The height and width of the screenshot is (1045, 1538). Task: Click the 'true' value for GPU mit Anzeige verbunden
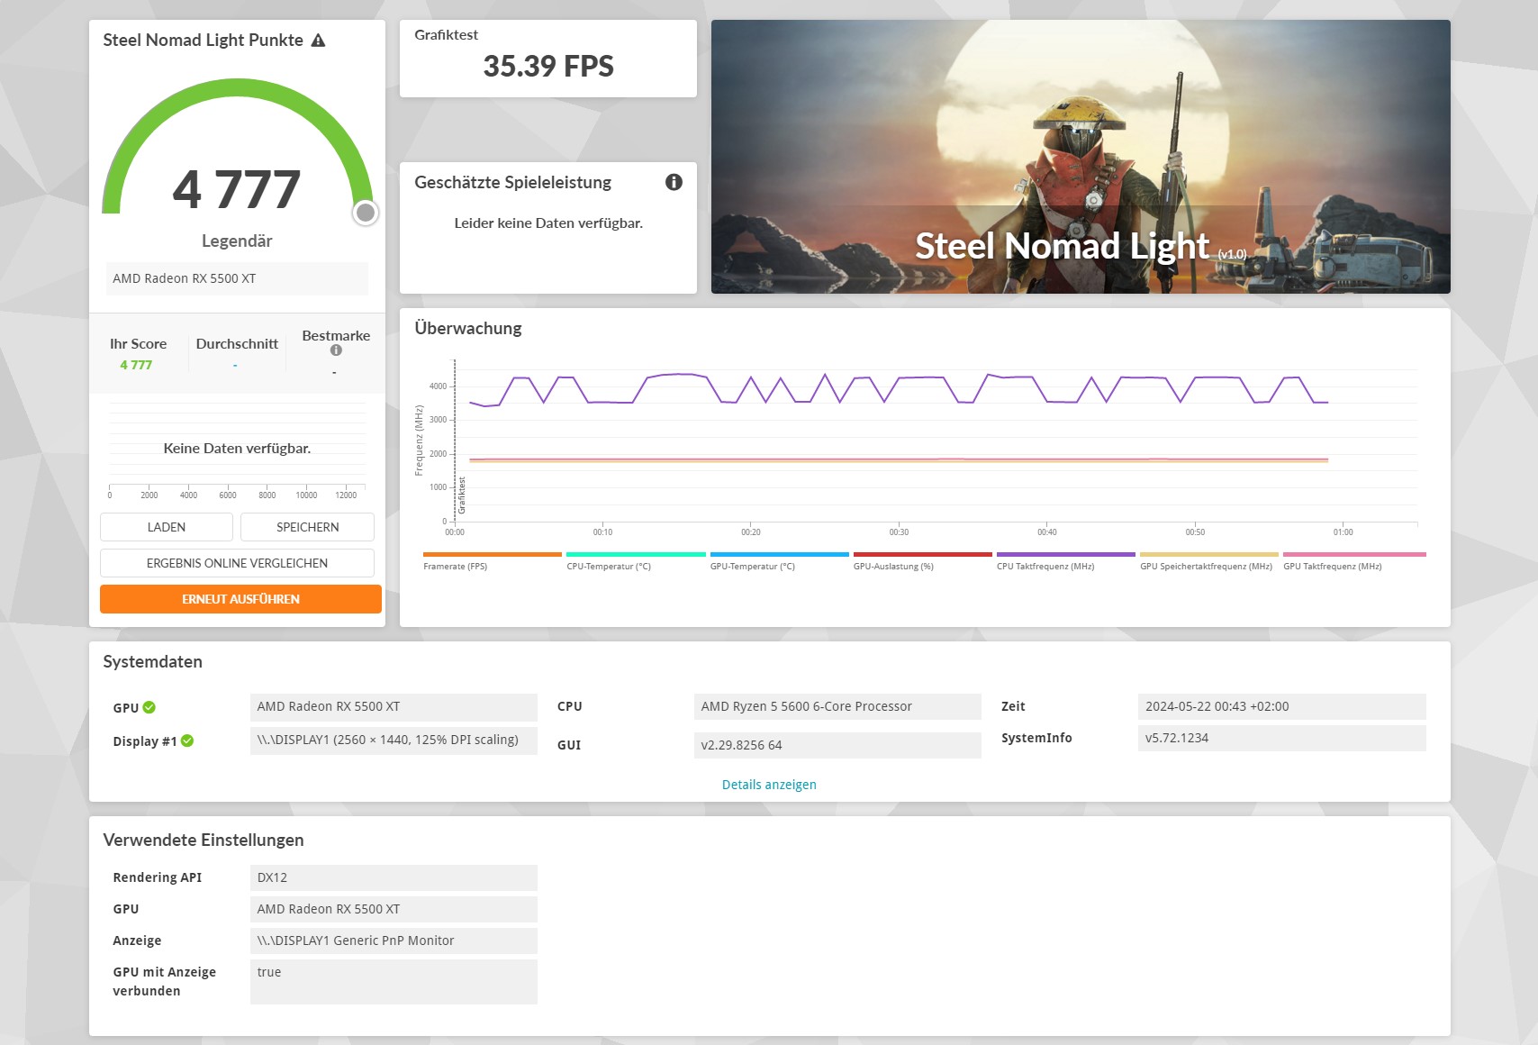pos(394,981)
